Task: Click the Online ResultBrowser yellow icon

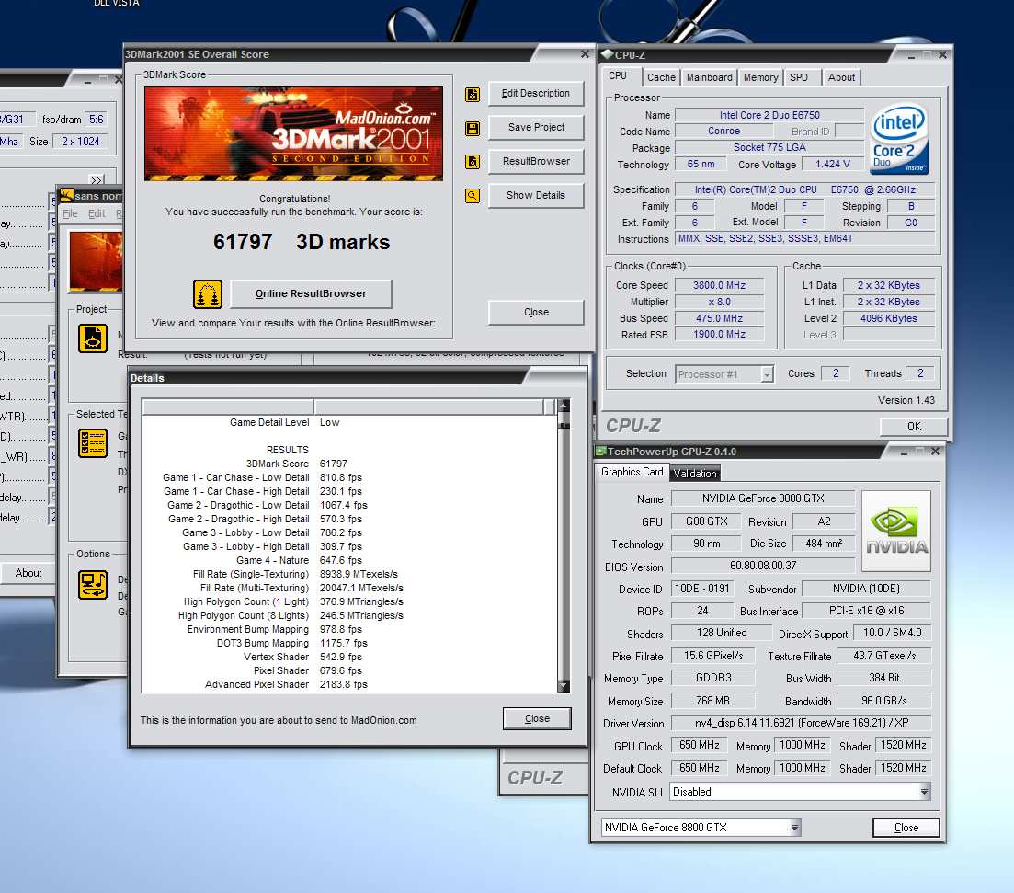Action: coord(208,293)
